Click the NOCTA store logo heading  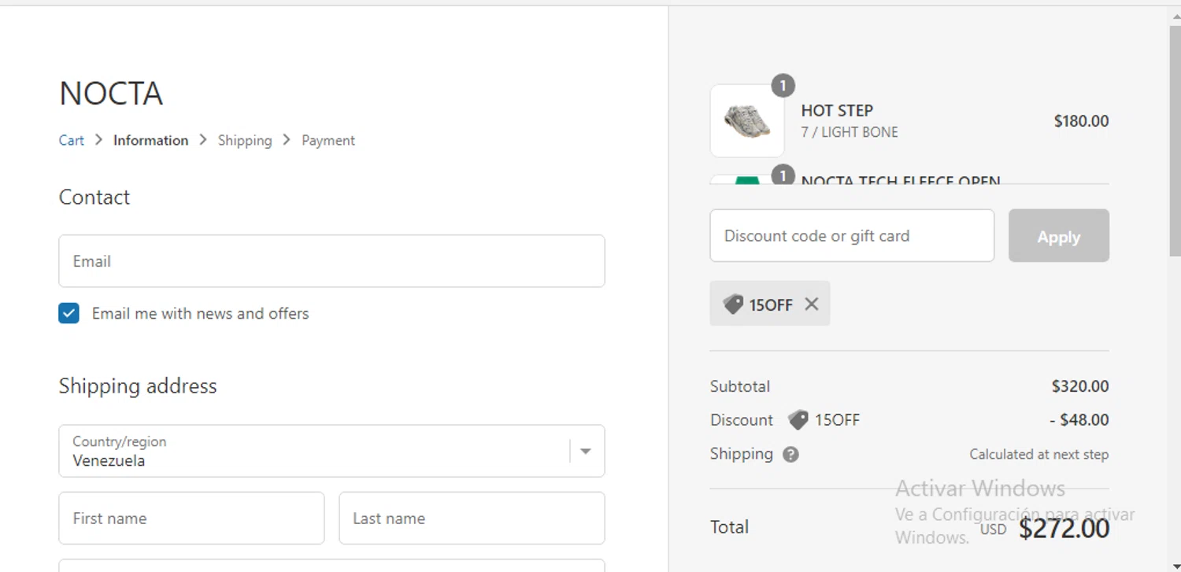(x=111, y=94)
